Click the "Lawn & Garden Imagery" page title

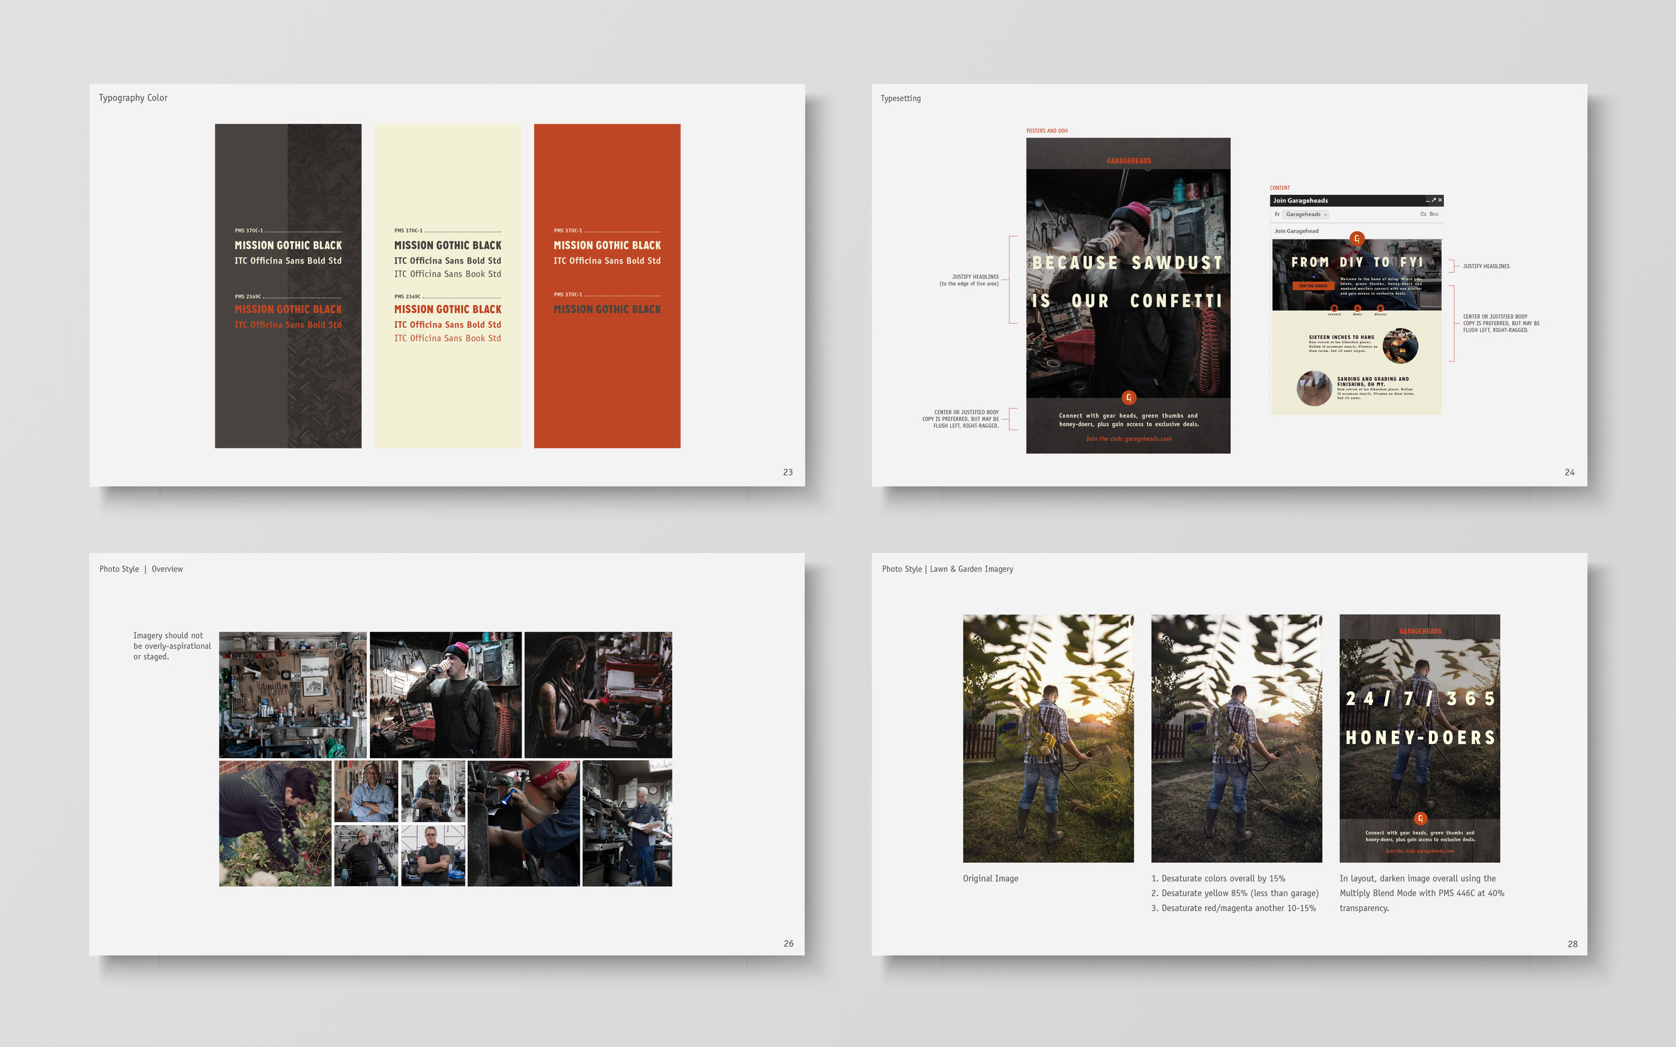click(x=971, y=568)
